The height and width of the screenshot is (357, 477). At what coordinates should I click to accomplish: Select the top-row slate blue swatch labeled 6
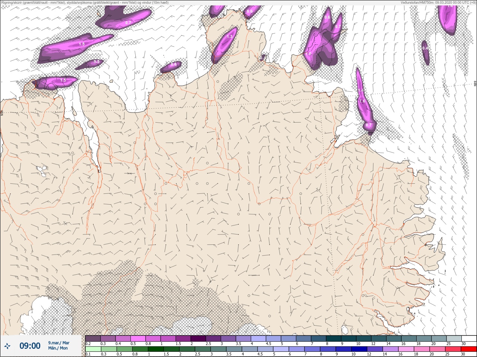(x=304, y=338)
